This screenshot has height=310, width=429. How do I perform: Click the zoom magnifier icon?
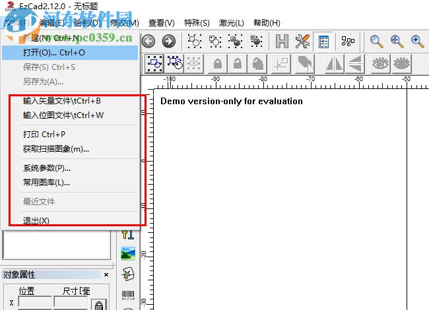tap(376, 42)
